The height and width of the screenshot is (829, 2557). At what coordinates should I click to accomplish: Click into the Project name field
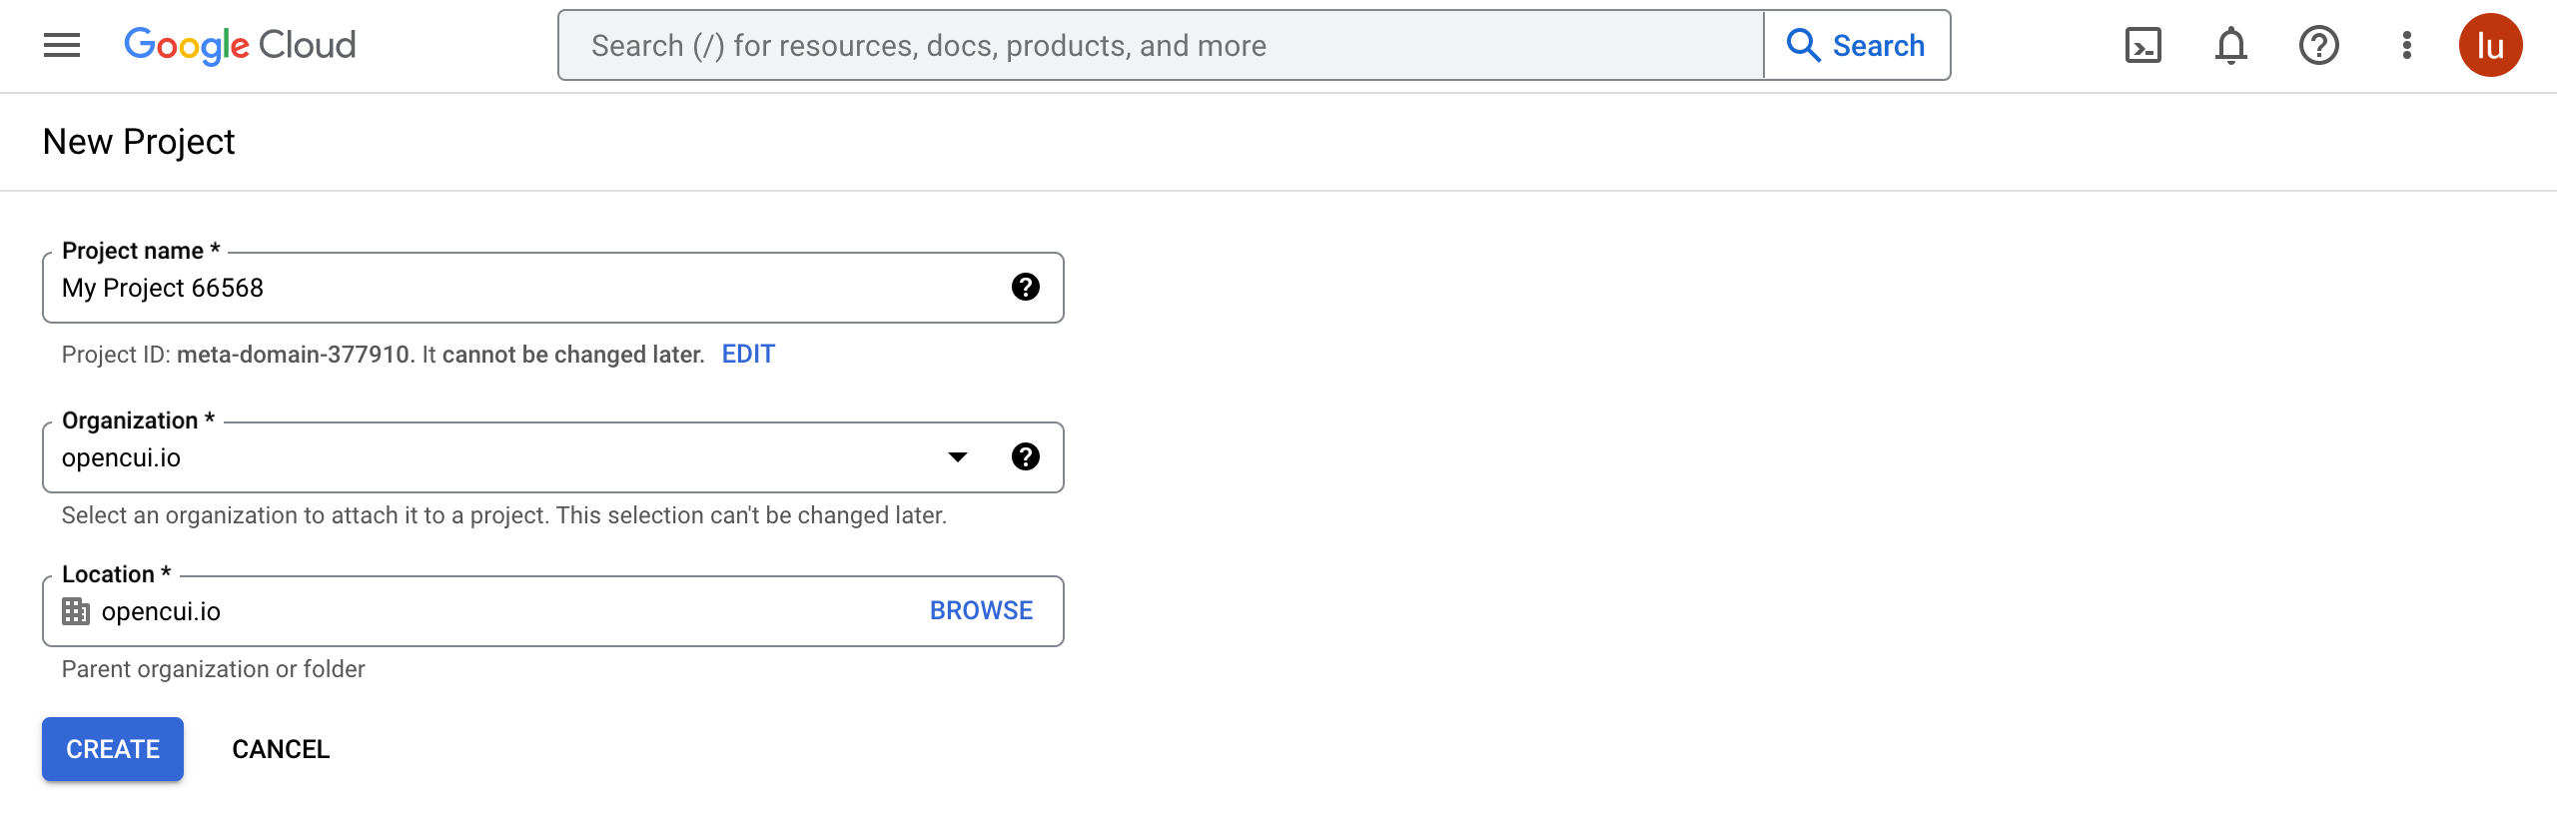553,288
